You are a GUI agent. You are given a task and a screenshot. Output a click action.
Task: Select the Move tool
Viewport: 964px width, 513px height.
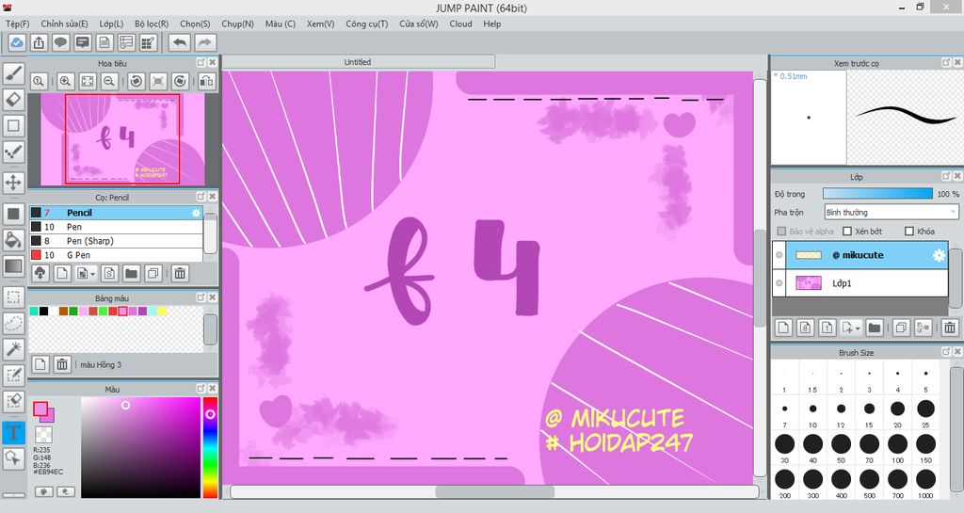13,183
